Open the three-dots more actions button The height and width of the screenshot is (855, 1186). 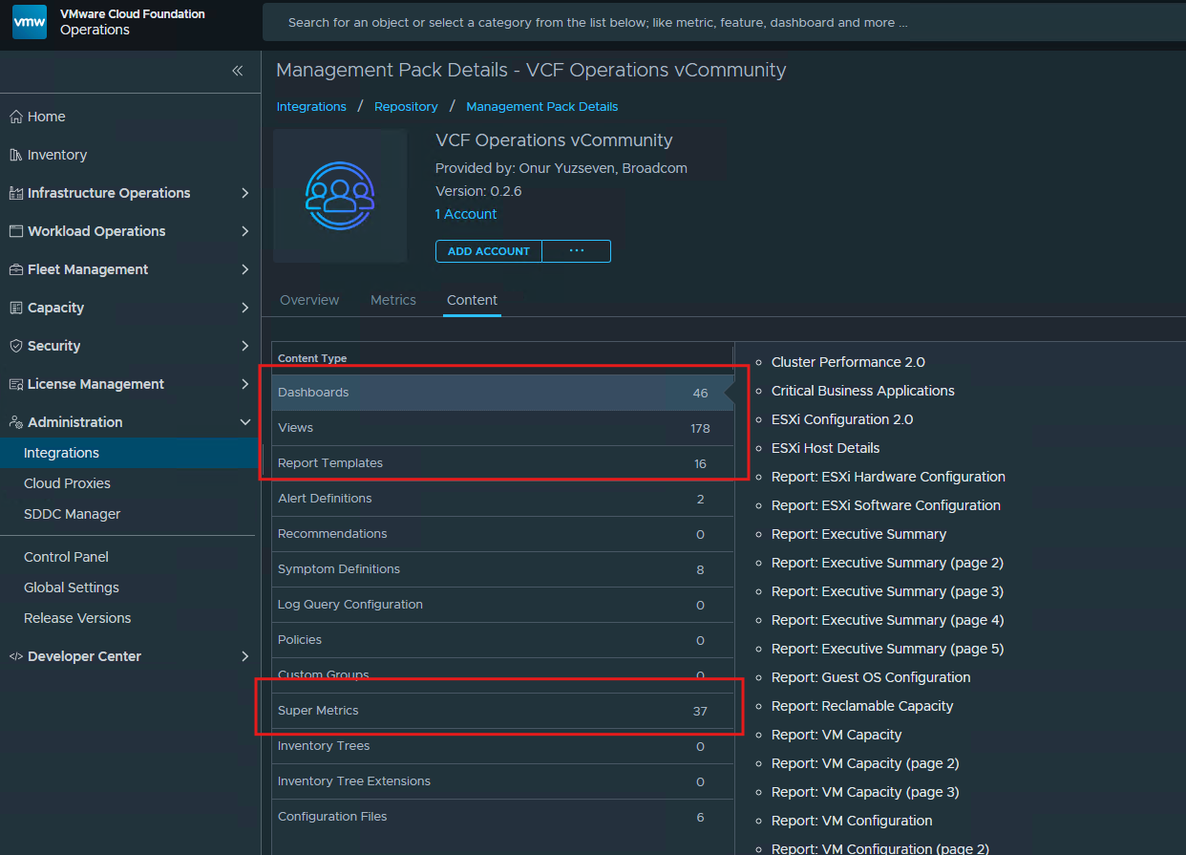coord(576,251)
